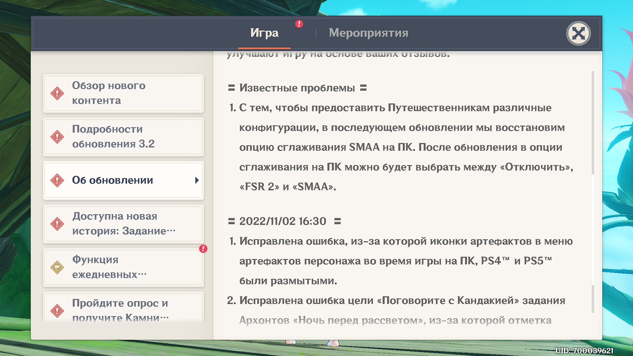Click the red alert badge above Игра tab

tap(299, 24)
